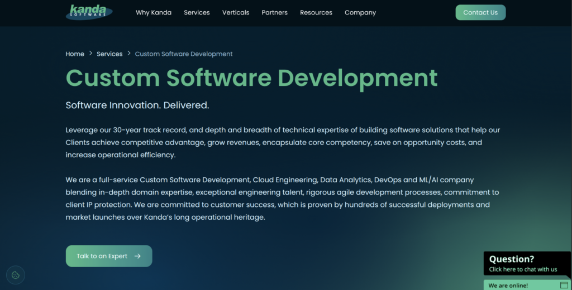Image resolution: width=572 pixels, height=290 pixels.
Task: Click the Custom Software Development breadcrumb
Action: coord(183,54)
